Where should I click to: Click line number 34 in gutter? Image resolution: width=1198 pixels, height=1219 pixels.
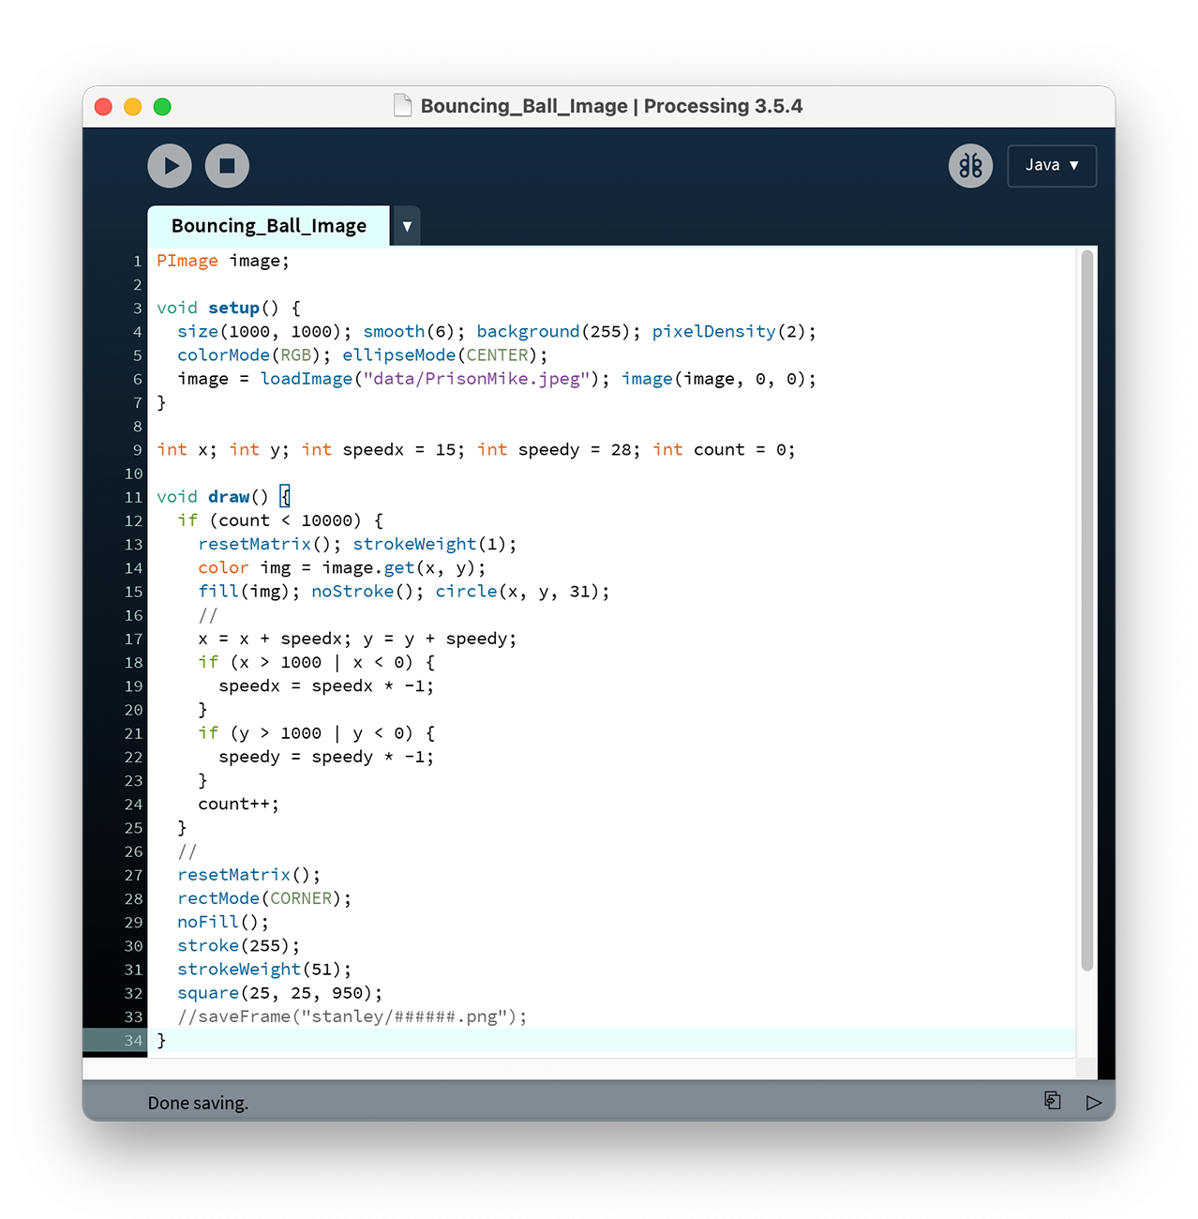click(133, 1040)
